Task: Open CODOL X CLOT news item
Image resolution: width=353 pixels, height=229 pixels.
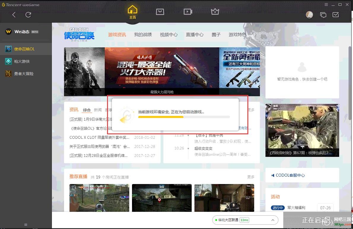Action: [x=99, y=137]
